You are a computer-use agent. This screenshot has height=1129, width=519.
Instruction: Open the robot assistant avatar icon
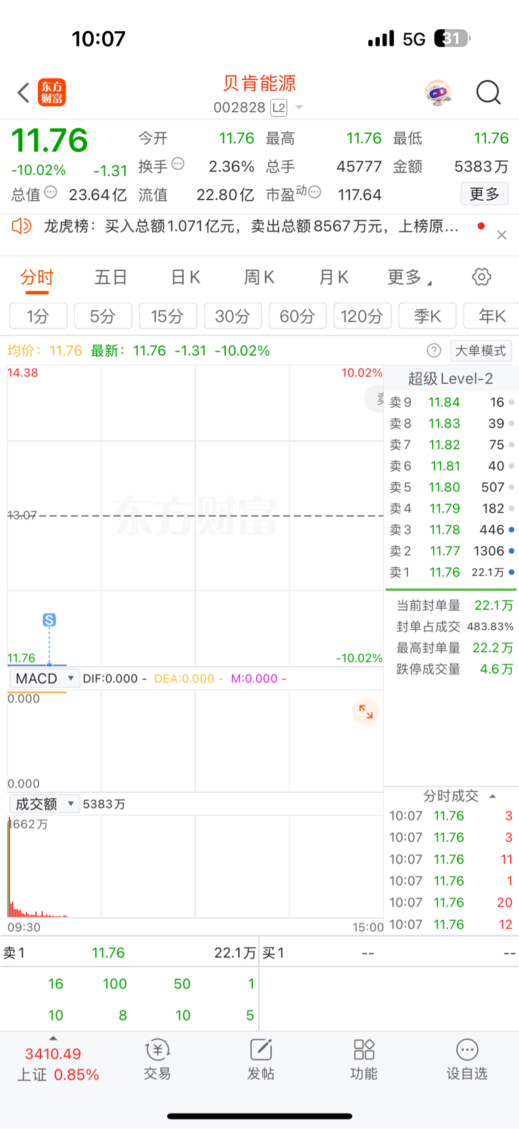pos(439,93)
